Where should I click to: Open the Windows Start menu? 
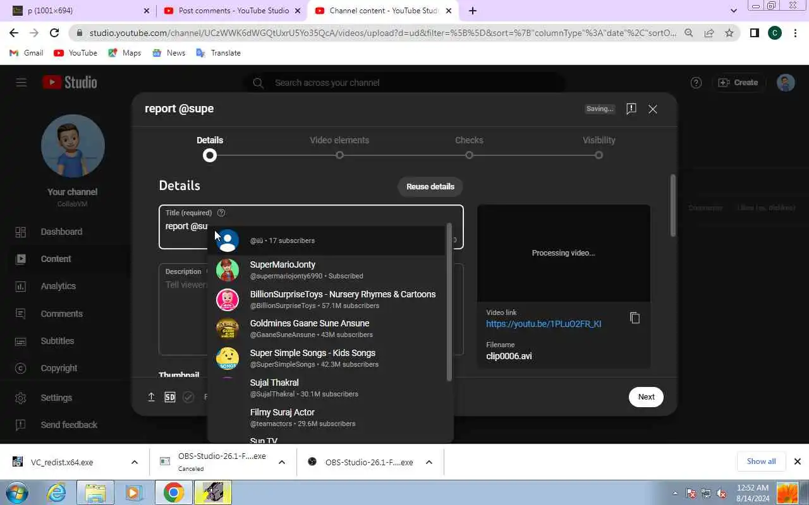click(17, 492)
